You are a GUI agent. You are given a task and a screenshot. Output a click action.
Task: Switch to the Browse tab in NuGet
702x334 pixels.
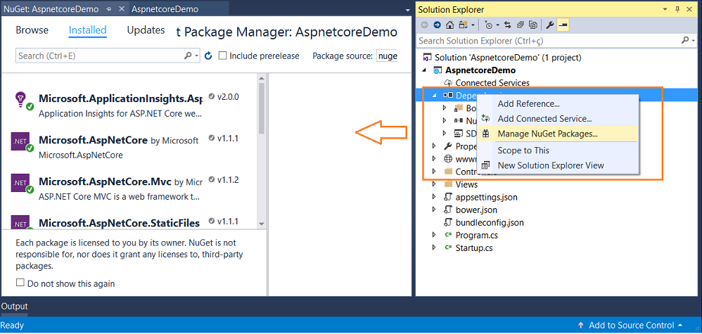tap(32, 30)
